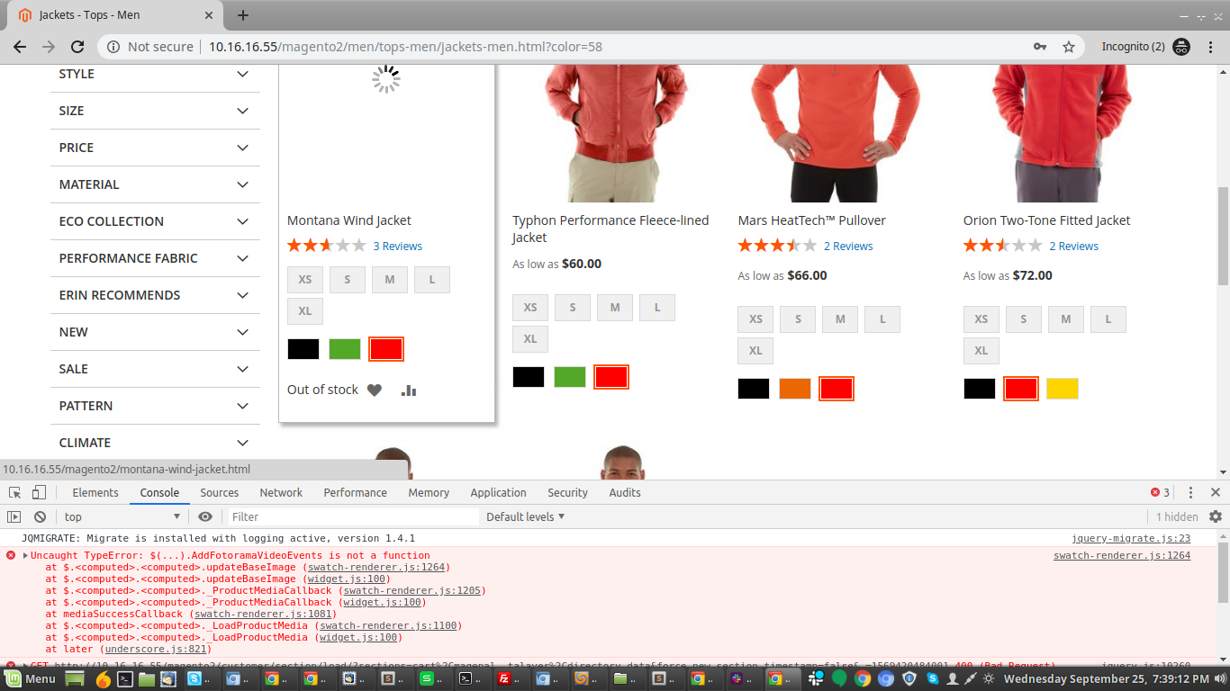Viewport: 1230px width, 691px height.
Task: Click the browser address bar URL
Action: coord(405,47)
